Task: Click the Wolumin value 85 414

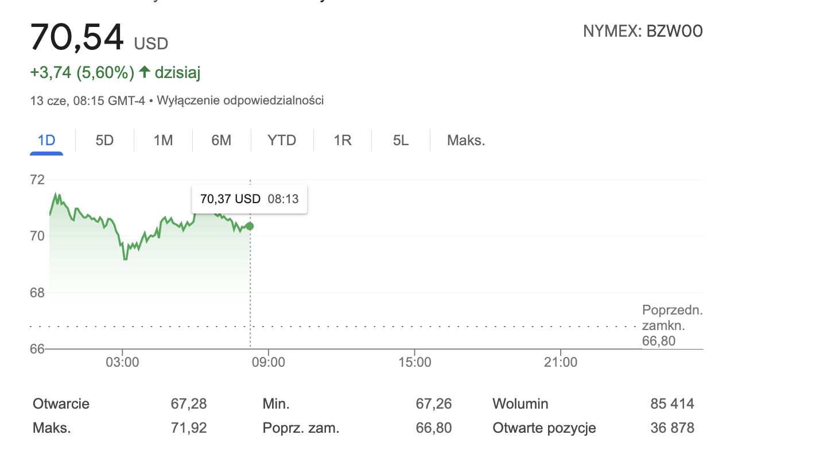Action: 672,404
